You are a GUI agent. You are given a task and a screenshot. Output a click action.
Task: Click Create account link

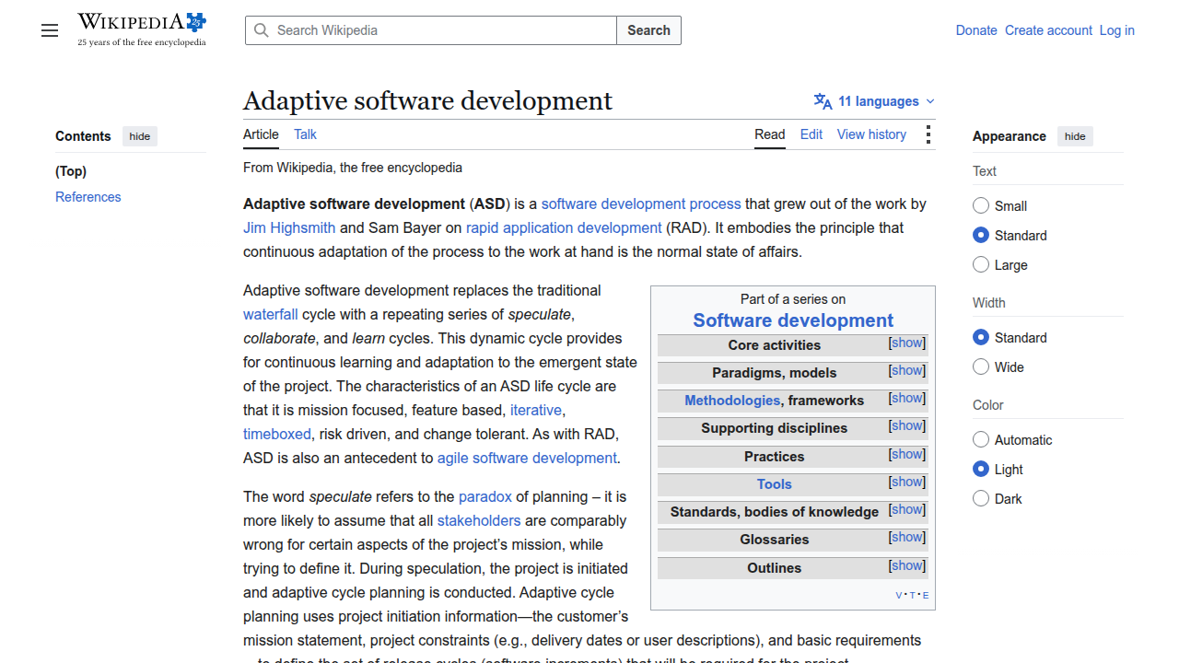click(x=1048, y=30)
